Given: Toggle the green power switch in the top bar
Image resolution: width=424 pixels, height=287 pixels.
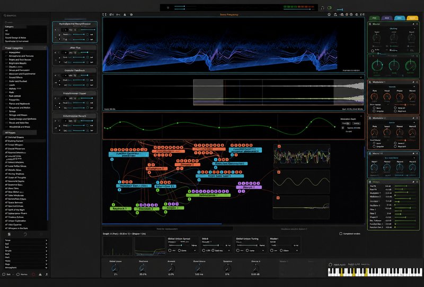Looking at the screenshot, I should 330,8.
